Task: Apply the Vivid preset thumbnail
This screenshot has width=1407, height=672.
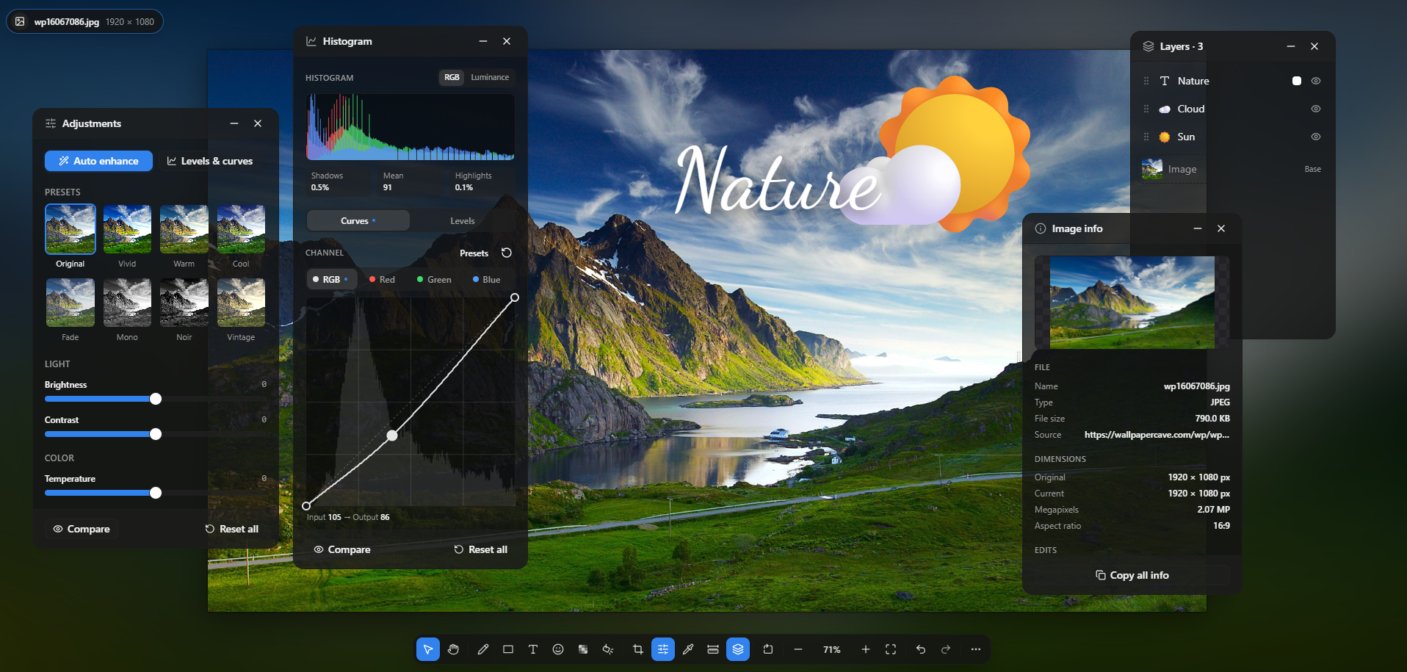Action: click(127, 229)
